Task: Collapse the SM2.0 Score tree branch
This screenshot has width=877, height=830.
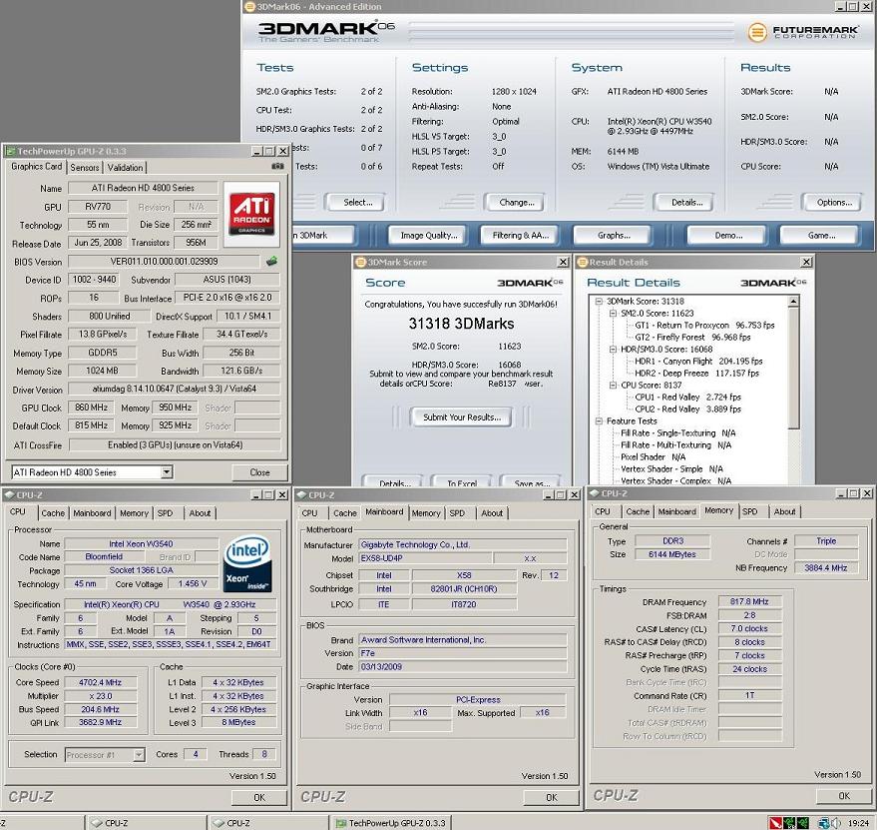Action: (x=612, y=313)
